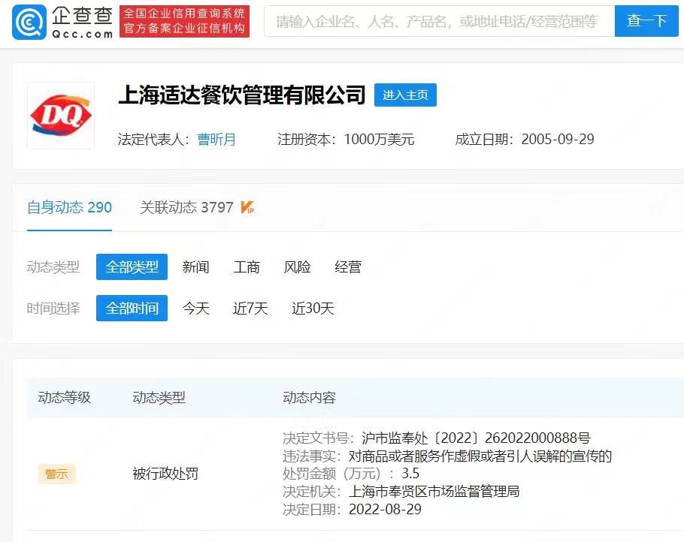Click the 警示 warning level tag
Image resolution: width=684 pixels, height=542 pixels.
[56, 474]
